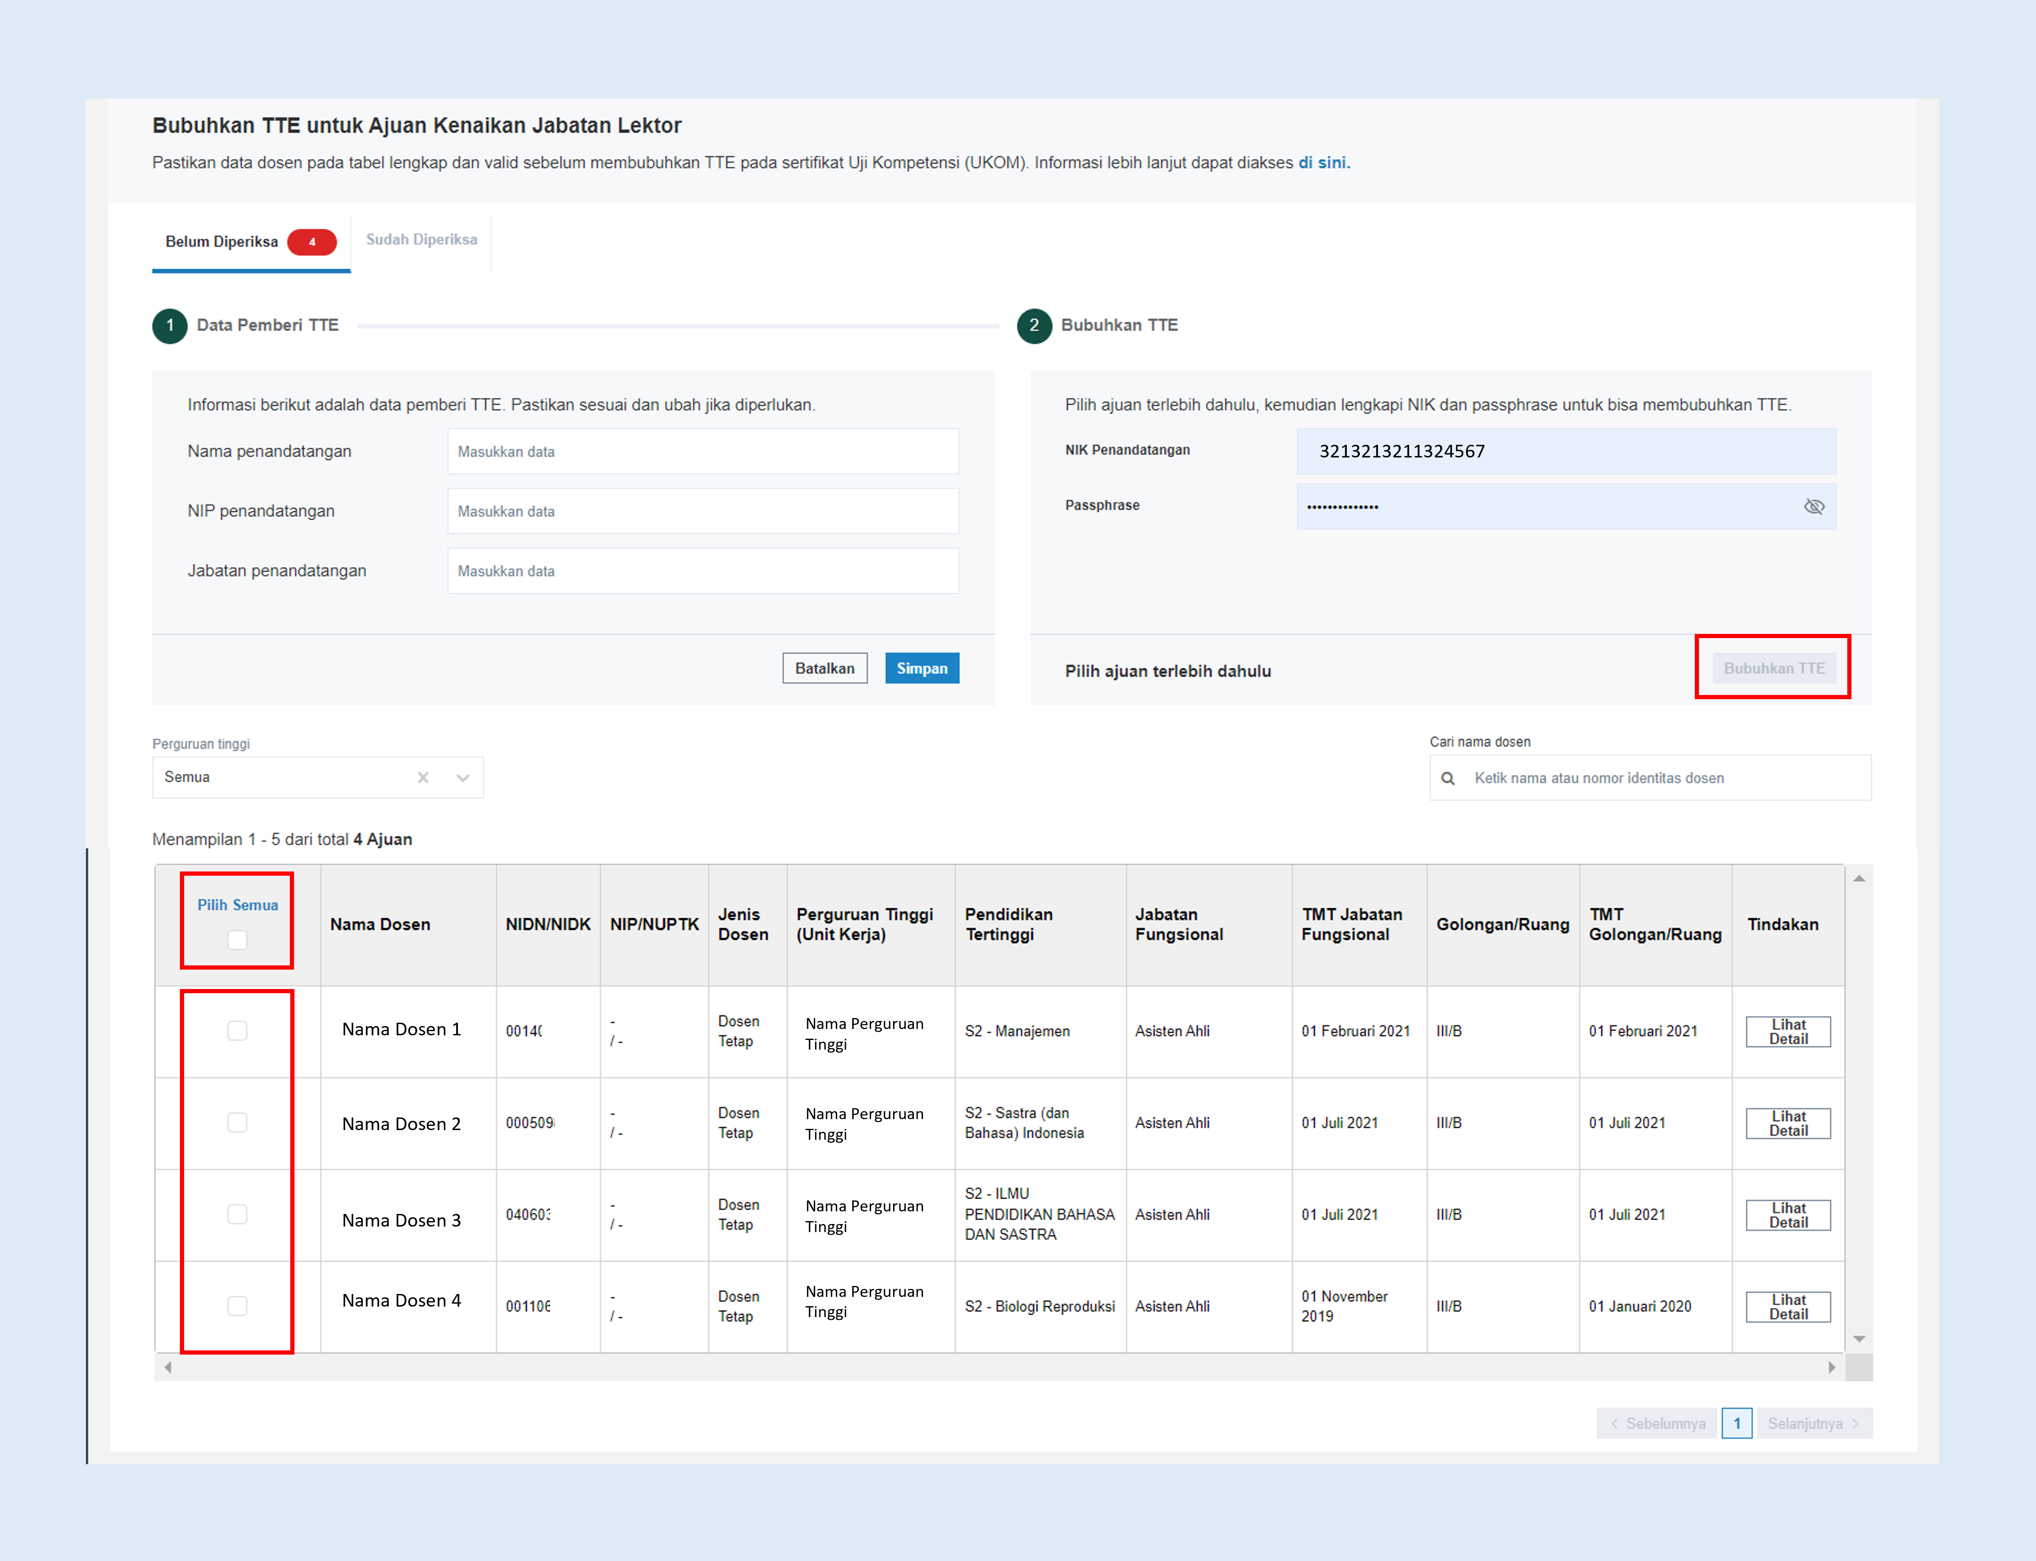Viewport: 2036px width, 1561px height.
Task: Focus the NIP penandatangan input field
Action: click(704, 511)
